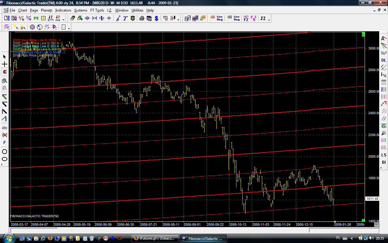
Task: Click the green pg page icon
Action: click(x=36, y=18)
